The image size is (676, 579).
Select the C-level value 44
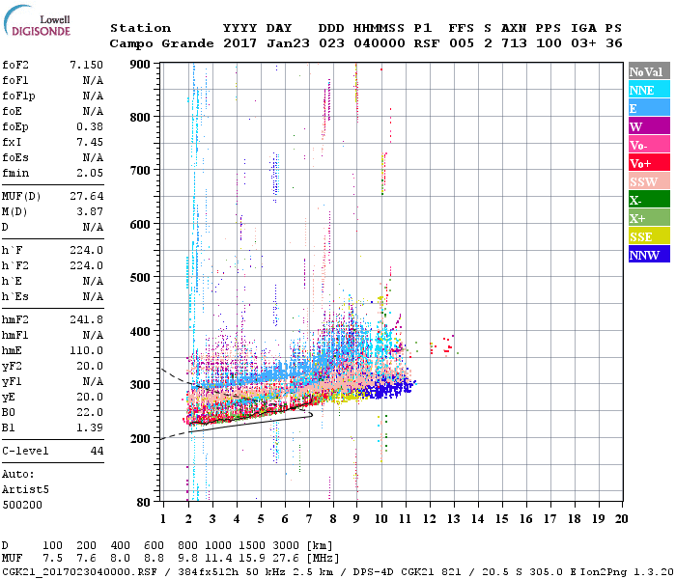(x=96, y=451)
